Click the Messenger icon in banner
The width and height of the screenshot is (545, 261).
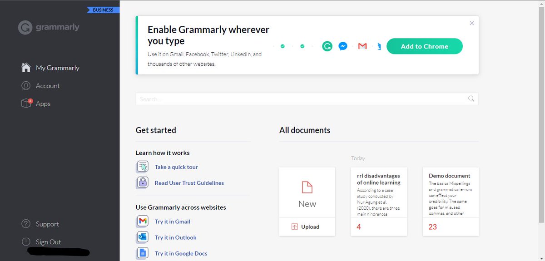tap(343, 46)
